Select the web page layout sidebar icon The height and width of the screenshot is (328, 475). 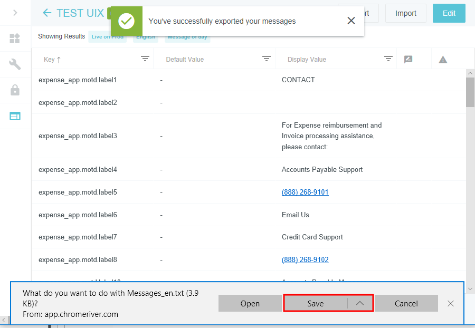coord(15,116)
